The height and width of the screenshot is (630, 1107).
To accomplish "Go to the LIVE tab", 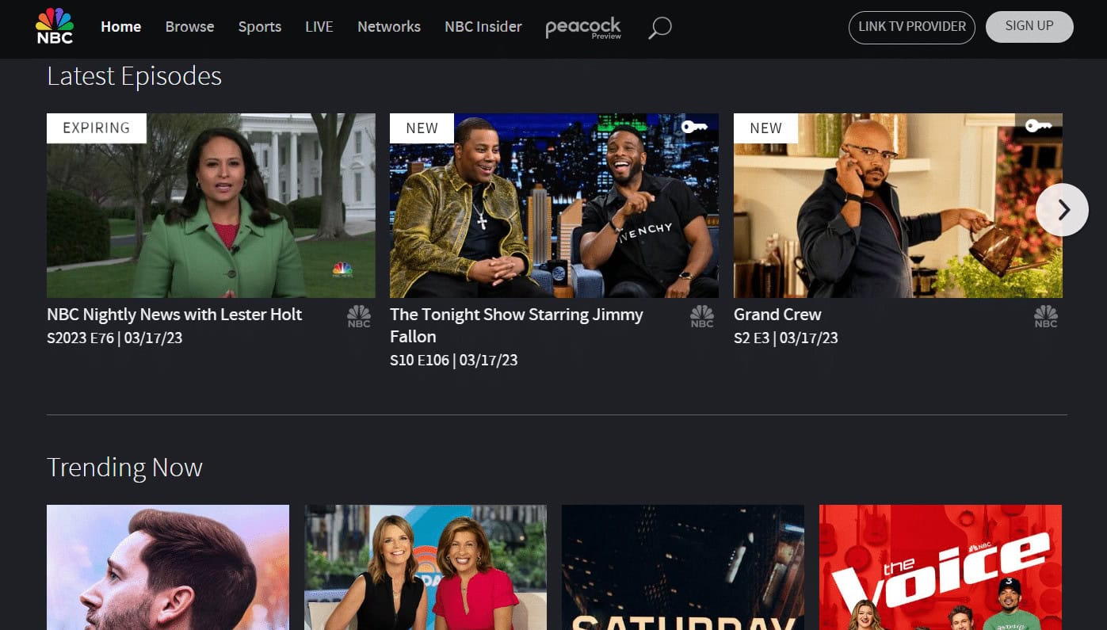I will [x=319, y=26].
